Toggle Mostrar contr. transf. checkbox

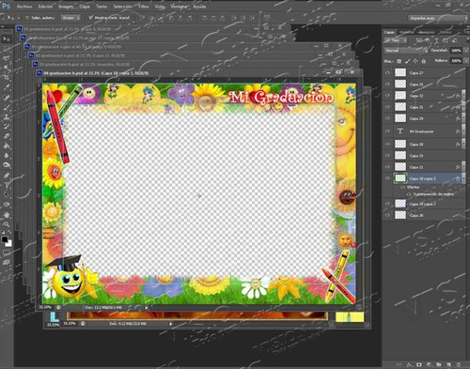point(91,18)
